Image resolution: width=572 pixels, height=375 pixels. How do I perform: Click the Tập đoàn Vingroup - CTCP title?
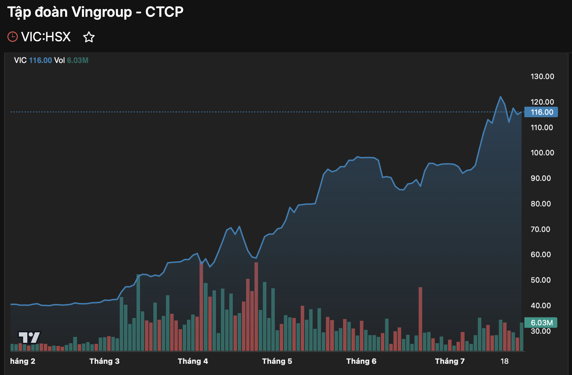95,12
